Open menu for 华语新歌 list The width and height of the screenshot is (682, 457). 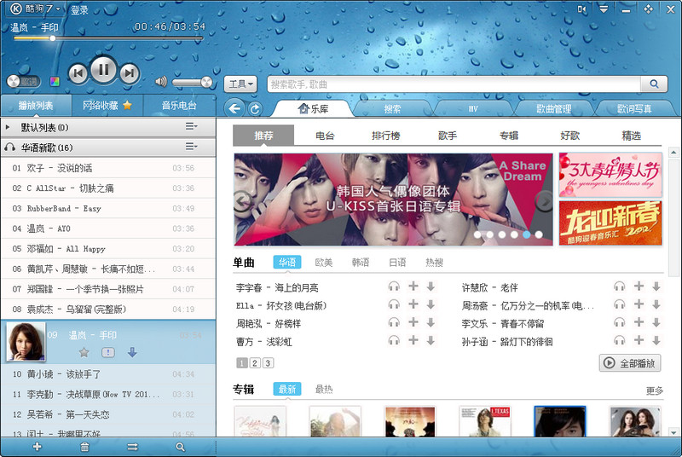[191, 147]
